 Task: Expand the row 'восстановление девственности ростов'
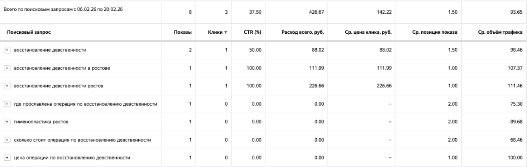point(6,86)
